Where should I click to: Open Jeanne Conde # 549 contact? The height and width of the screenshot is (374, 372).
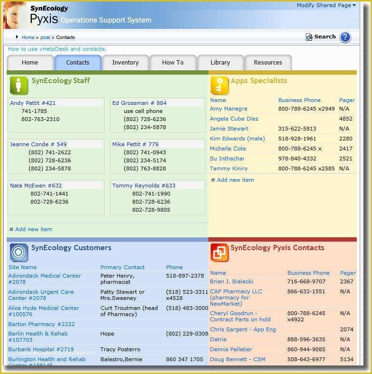[x=38, y=144]
